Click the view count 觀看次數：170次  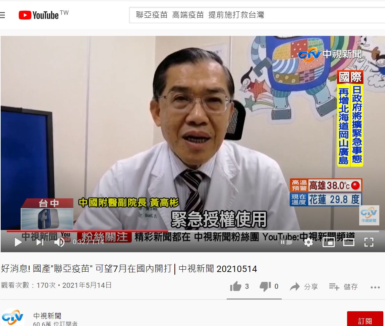(28, 285)
